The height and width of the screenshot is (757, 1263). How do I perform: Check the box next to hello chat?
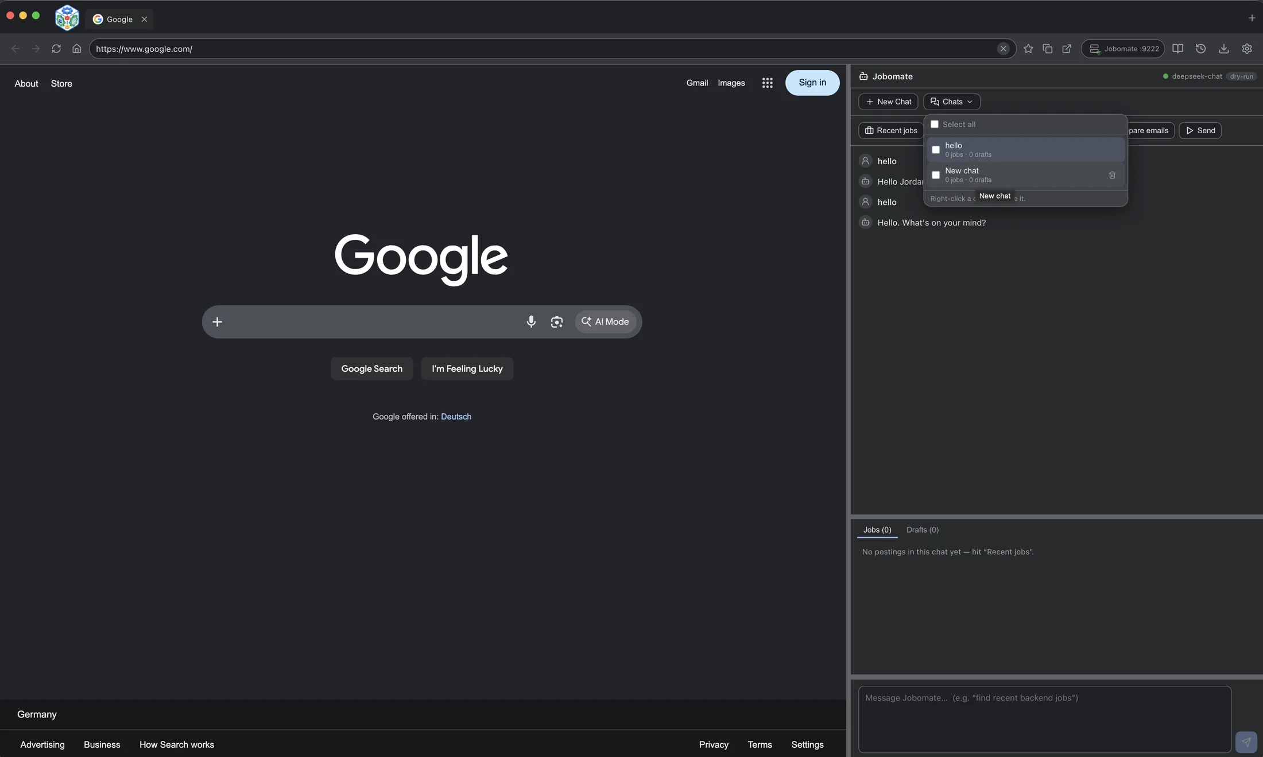coord(936,149)
